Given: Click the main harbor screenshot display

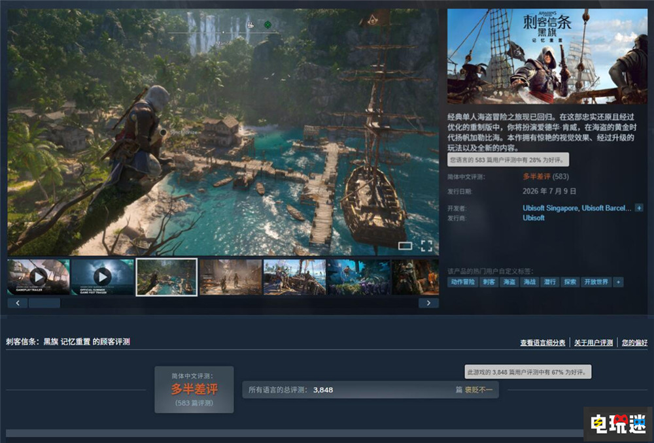Looking at the screenshot, I should [223, 132].
